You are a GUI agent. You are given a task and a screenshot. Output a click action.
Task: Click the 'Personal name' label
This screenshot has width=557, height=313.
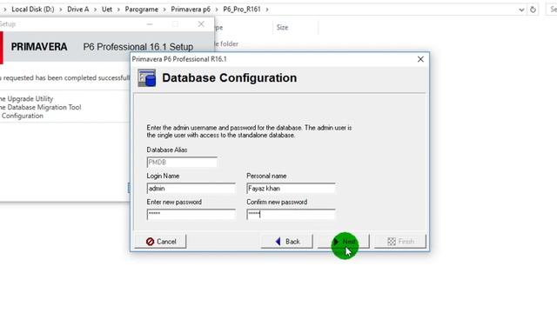[x=266, y=176]
